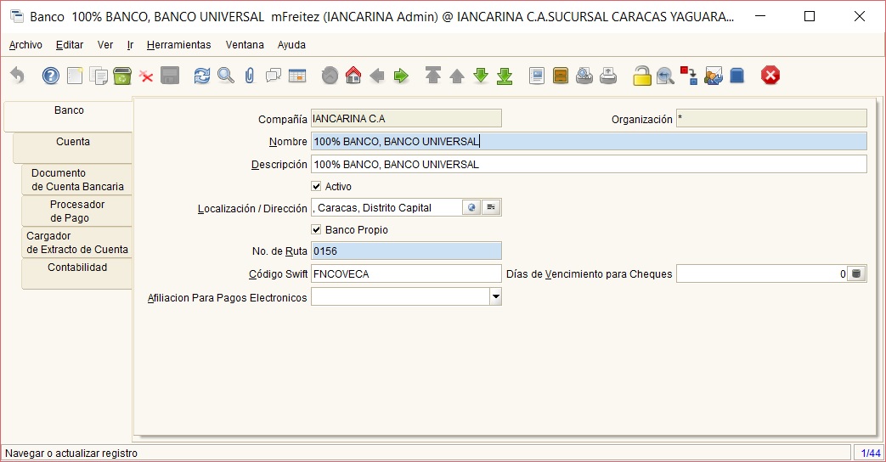Open print preview with the printer magnifier icon
Viewport: 886px width, 462px height.
point(584,75)
